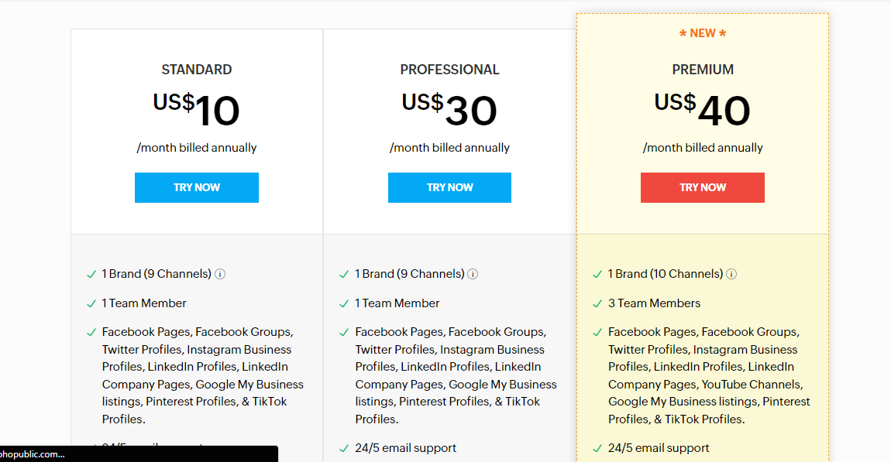Click Standard plan social channels list text
891x462 pixels.
point(203,375)
